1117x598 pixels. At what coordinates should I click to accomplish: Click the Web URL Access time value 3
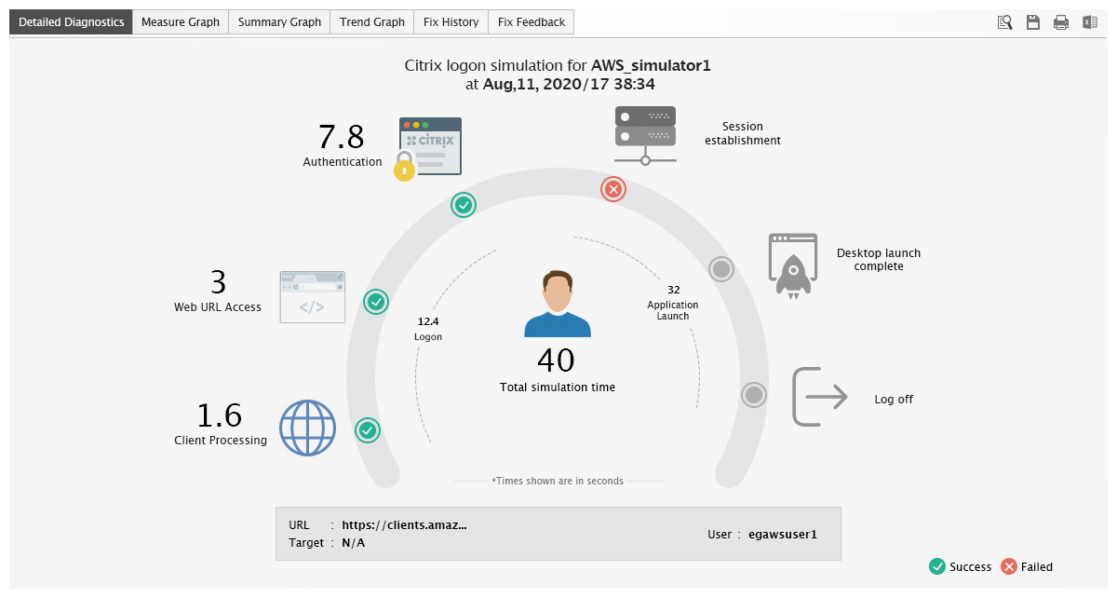click(x=218, y=282)
